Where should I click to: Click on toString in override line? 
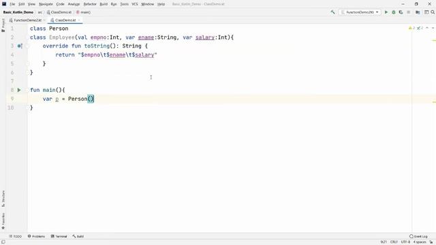coord(97,46)
